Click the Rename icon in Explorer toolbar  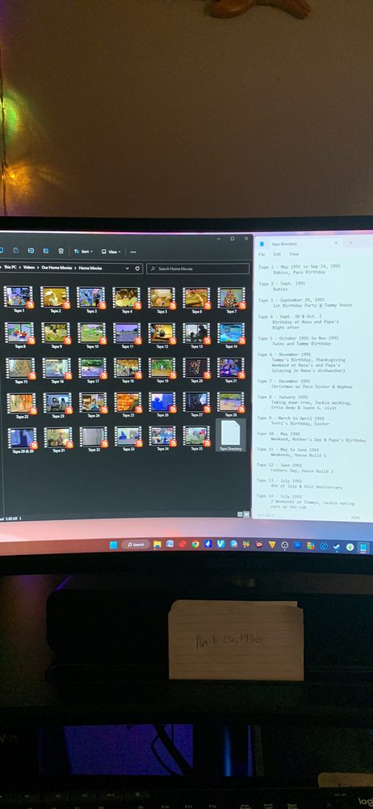pos(31,251)
